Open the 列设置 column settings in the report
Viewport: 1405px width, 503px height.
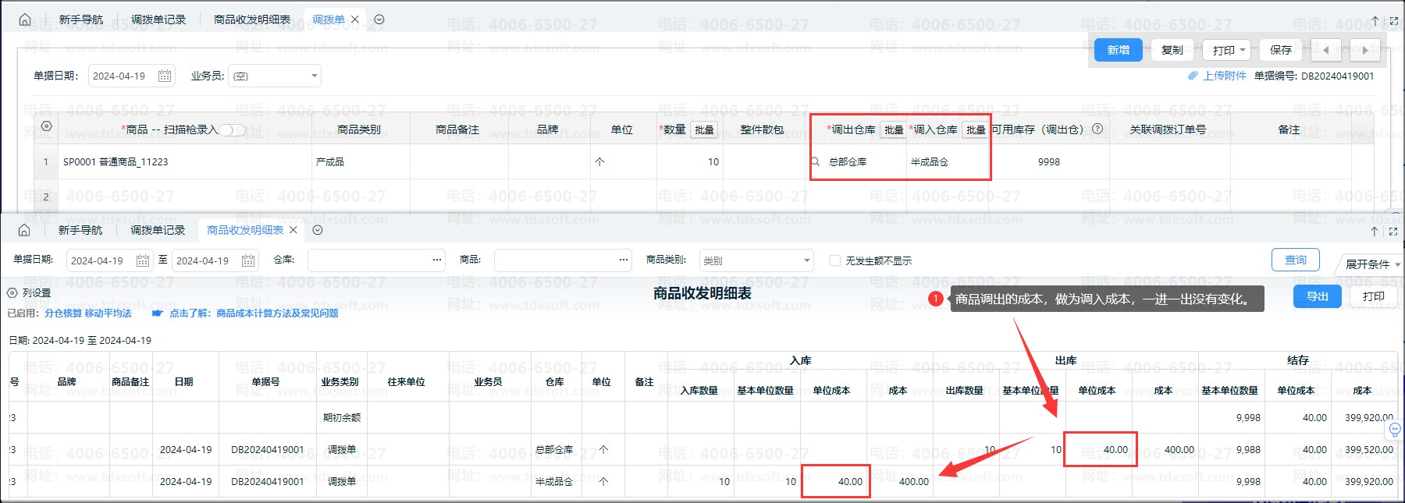30,293
